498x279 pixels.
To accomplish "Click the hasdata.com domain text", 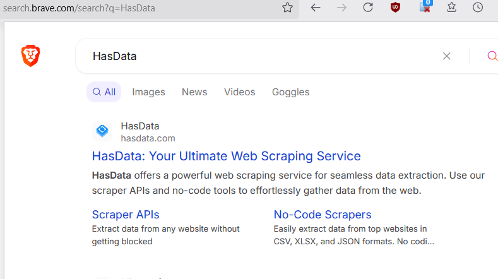I will (148, 138).
